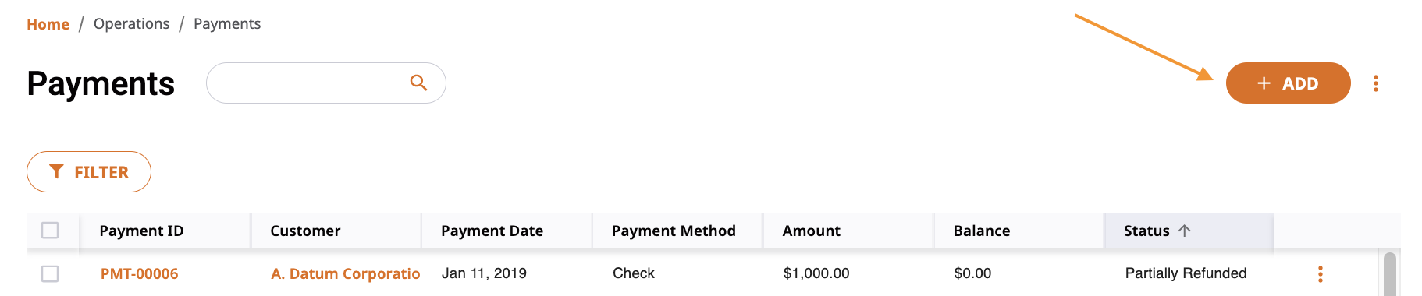This screenshot has height=296, width=1422.
Task: Click the vertical table scrollbar
Action: tap(1389, 273)
